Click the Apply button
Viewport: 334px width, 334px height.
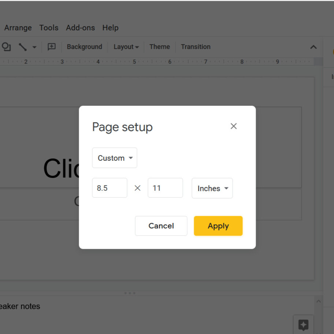[x=218, y=226]
